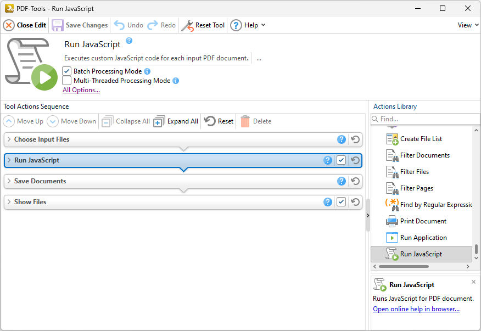Click the ellipsis button beside the description
481x331 pixels.
click(259, 58)
